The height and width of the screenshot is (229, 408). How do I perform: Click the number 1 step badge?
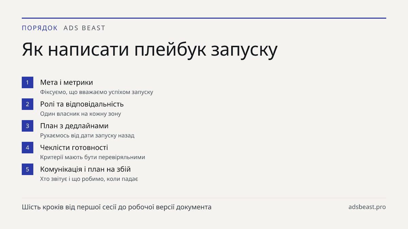tap(28, 82)
